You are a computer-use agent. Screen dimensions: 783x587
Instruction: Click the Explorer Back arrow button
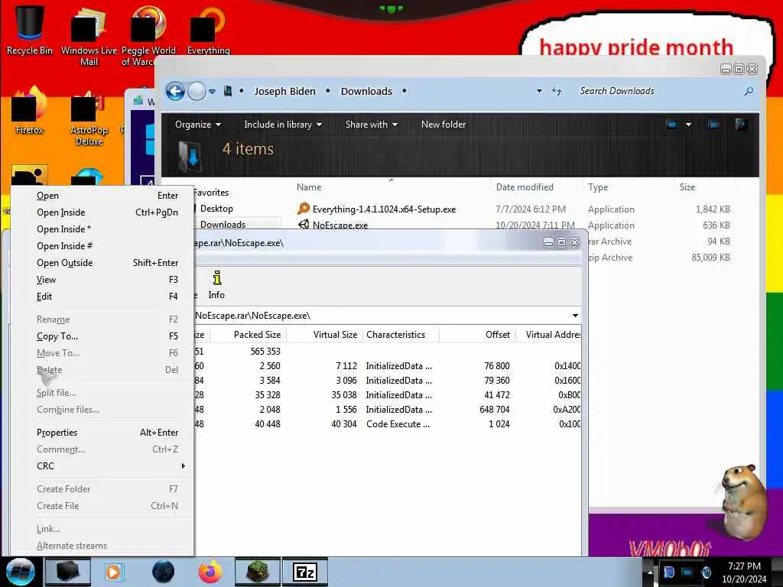coord(175,92)
